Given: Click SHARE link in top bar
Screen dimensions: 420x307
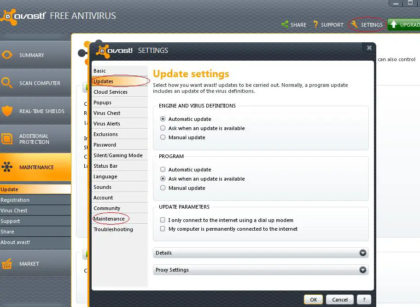Looking at the screenshot, I should coord(298,25).
